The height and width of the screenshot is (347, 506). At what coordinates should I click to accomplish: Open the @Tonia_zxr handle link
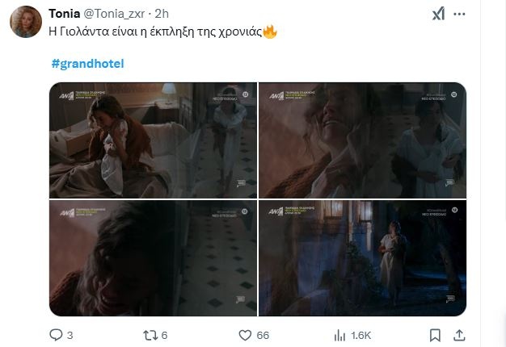point(121,15)
